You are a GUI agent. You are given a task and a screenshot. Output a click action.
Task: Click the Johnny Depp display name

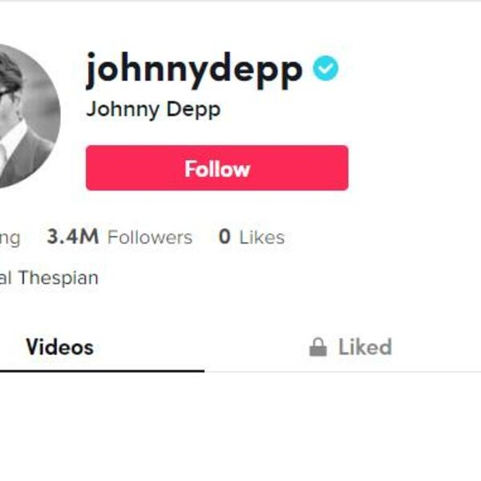coord(153,110)
